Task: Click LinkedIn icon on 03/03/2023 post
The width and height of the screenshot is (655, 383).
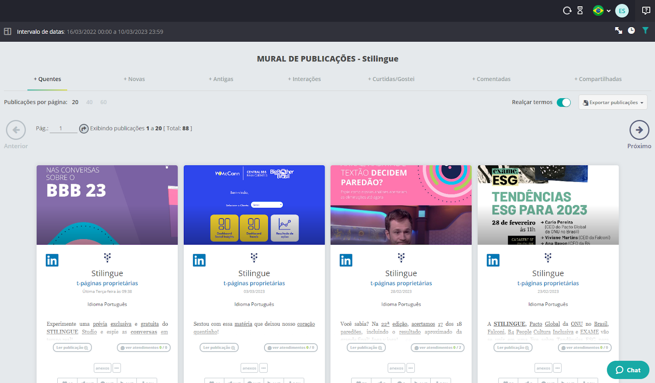Action: pos(199,260)
